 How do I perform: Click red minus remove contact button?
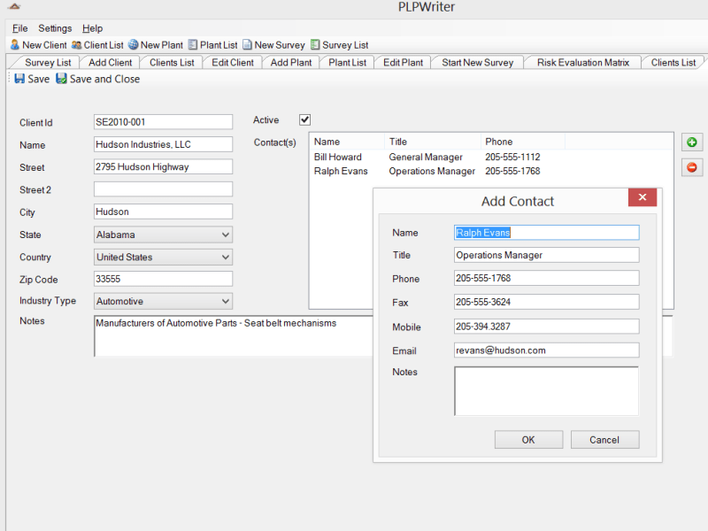click(691, 167)
